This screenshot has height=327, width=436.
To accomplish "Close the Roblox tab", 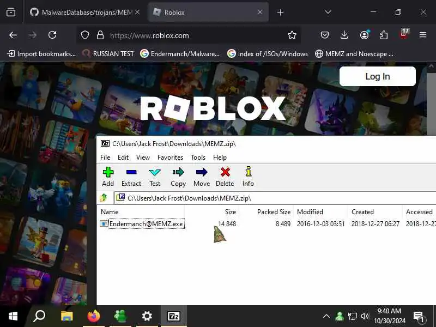I will point(260,12).
